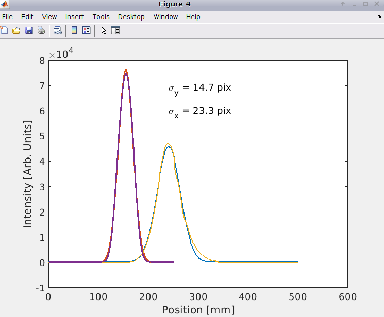Viewport: 384px width, 317px height.
Task: Click the sigma y = 14.7 pix annotation
Action: click(199, 89)
